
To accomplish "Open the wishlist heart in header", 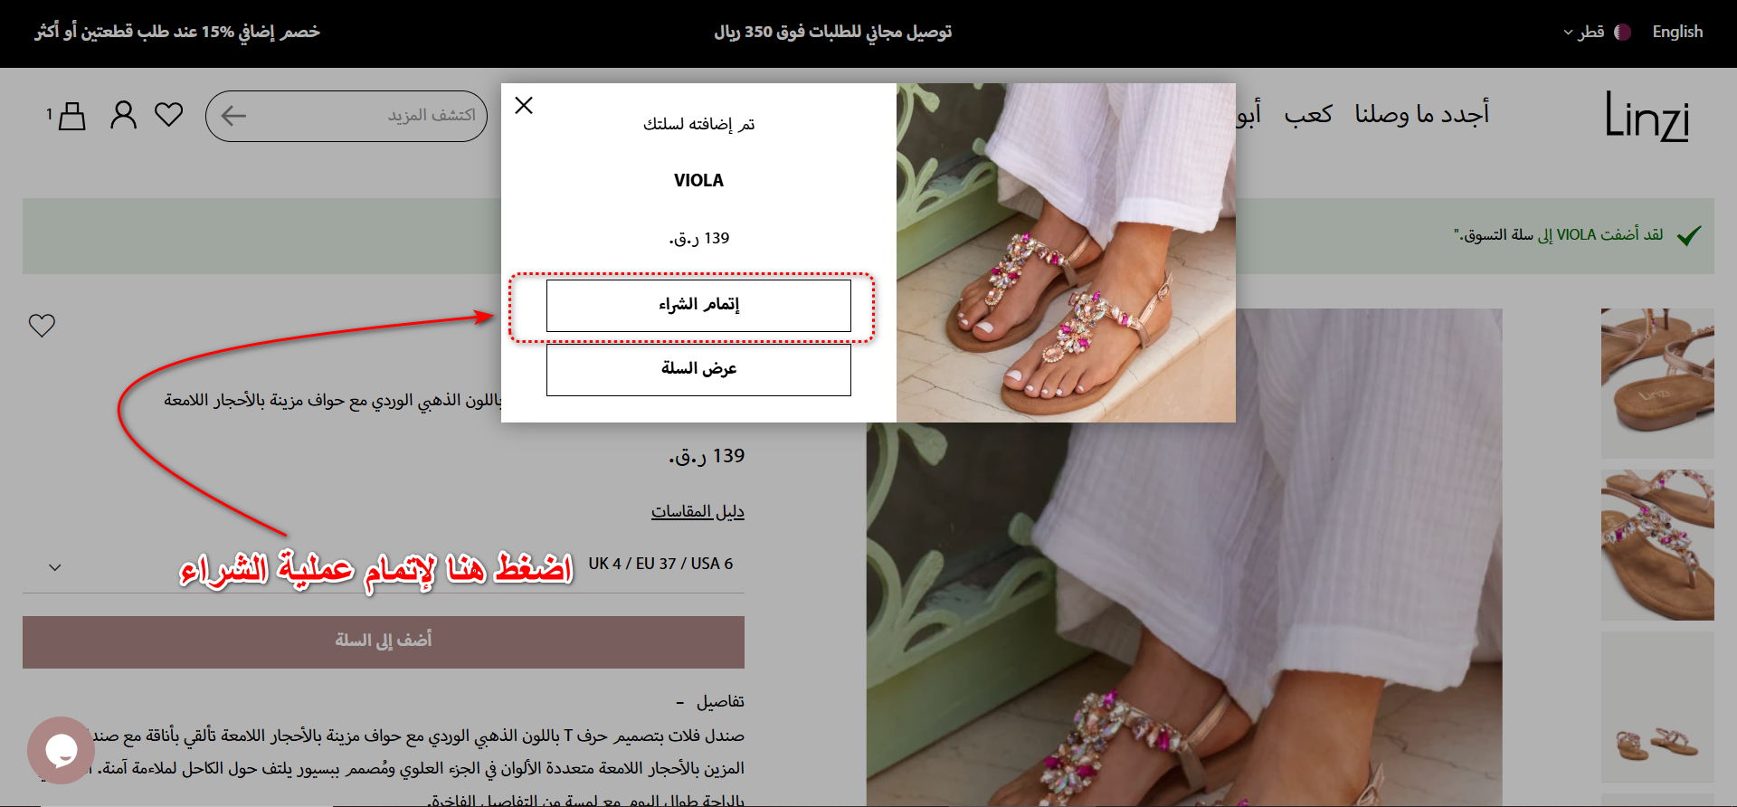I will [169, 115].
